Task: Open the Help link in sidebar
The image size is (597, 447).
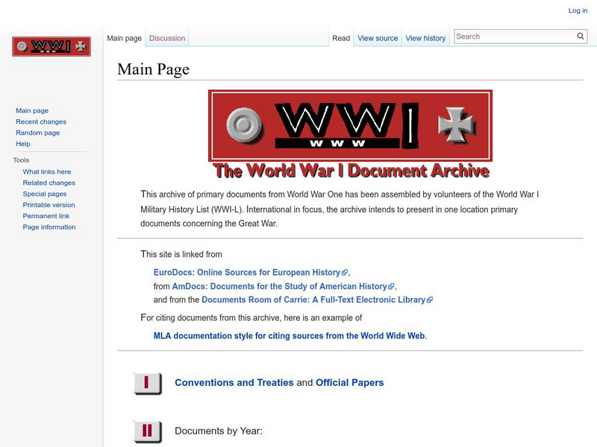Action: 23,144
